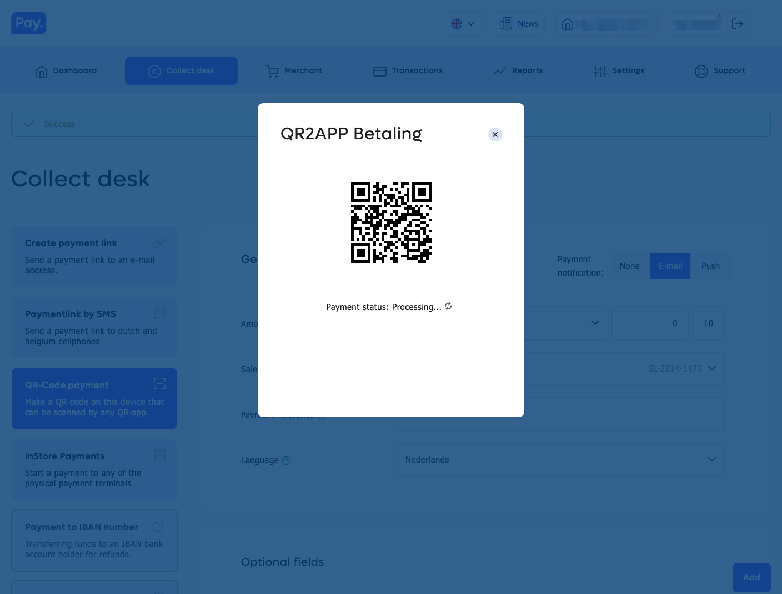This screenshot has height=594, width=782.
Task: Click the cents field showing 10
Action: click(708, 323)
